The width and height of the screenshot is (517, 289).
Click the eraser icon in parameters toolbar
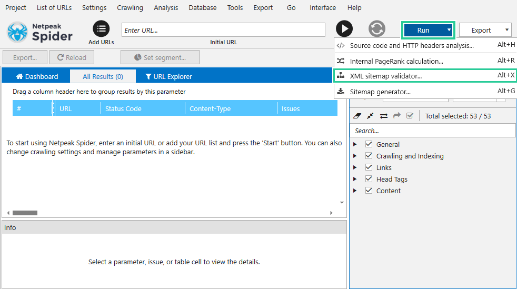tap(357, 116)
